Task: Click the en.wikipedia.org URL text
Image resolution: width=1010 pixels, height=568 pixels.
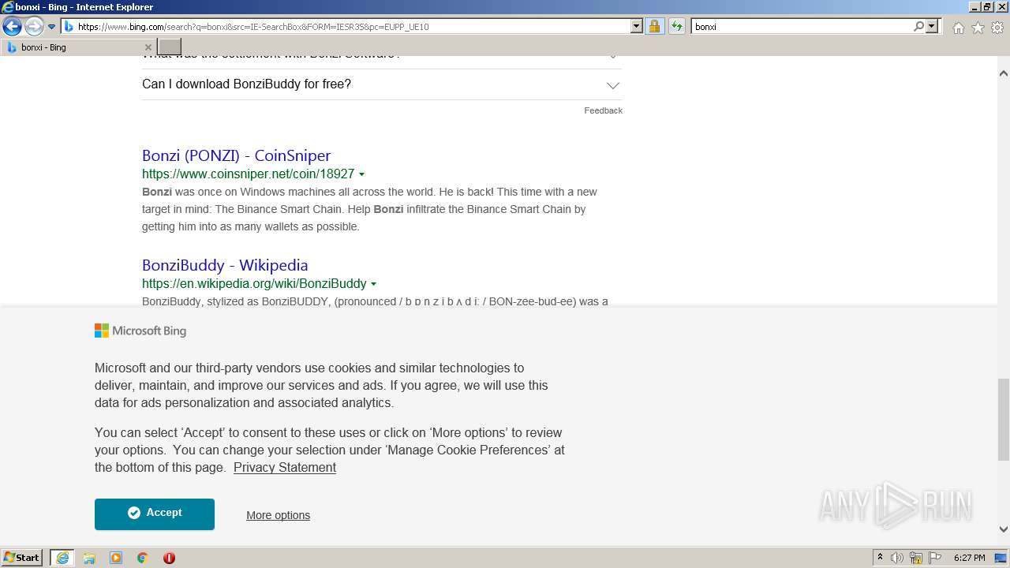Action: (254, 284)
